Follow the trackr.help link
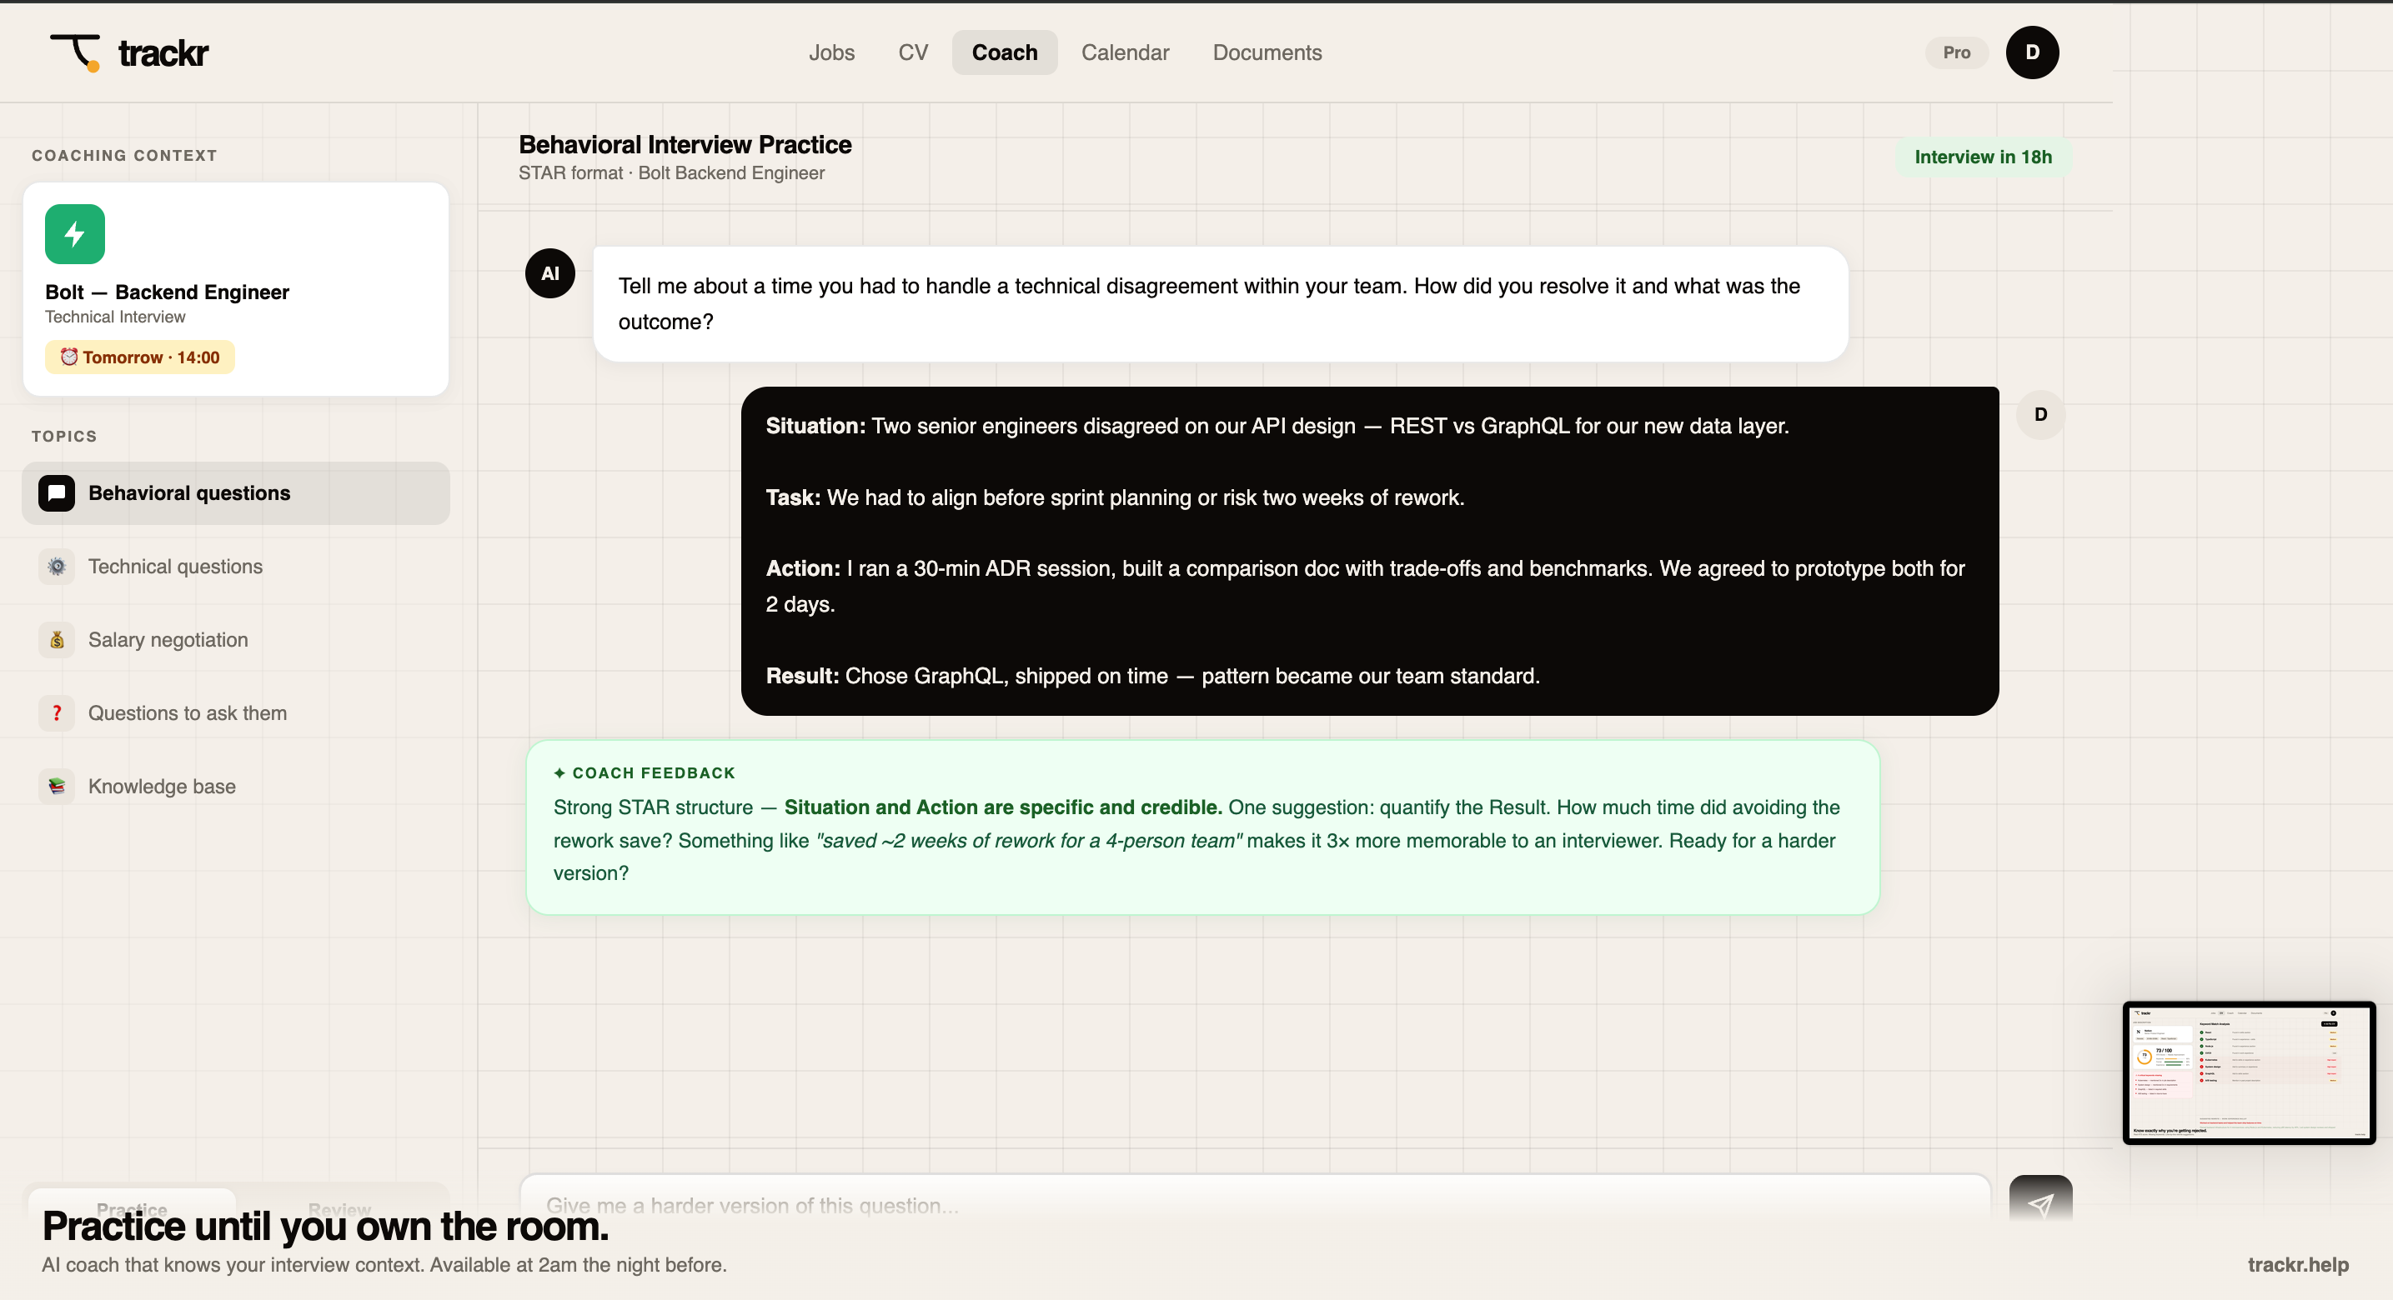2393x1300 pixels. click(x=2297, y=1264)
